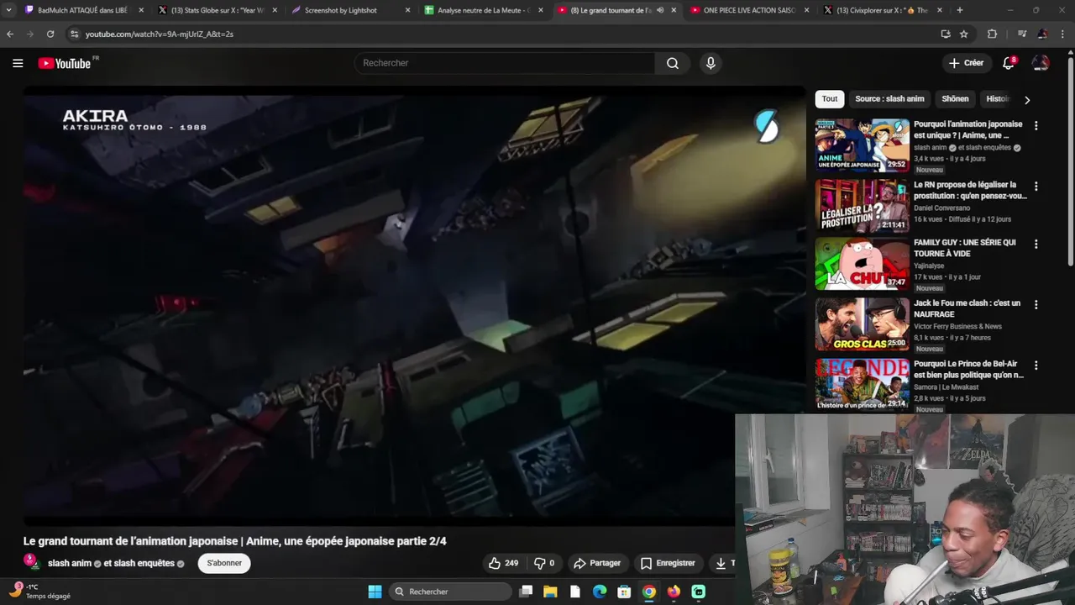Reload the page in Chrome
Viewport: 1075px width, 605px height.
[50, 34]
